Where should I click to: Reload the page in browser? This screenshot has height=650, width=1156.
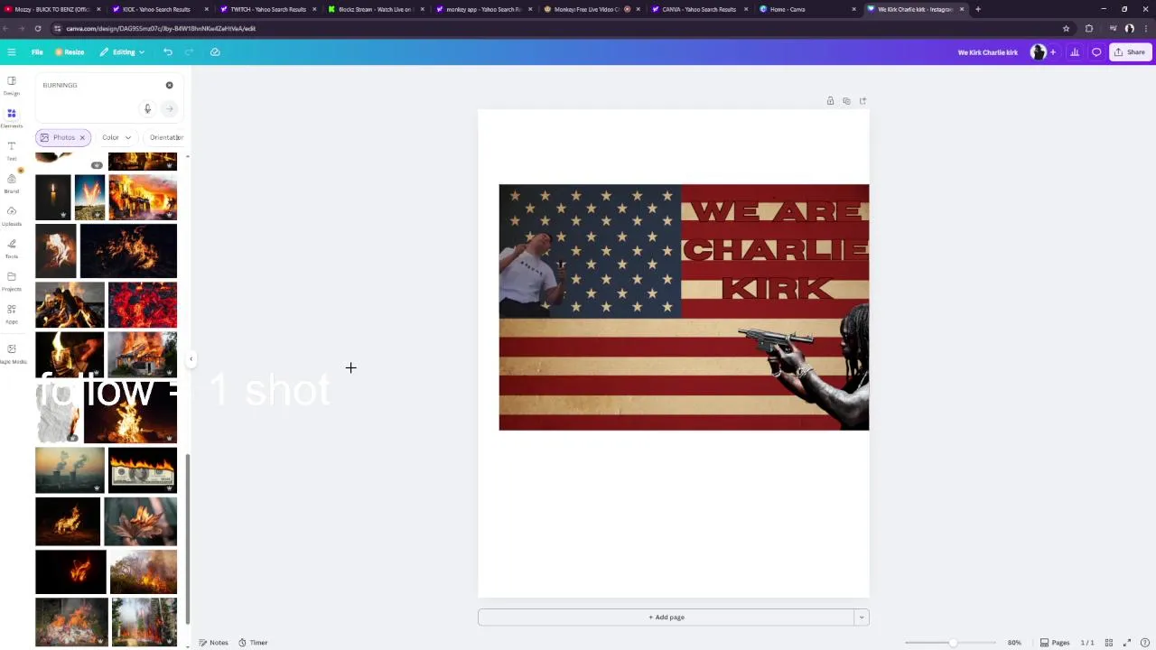38,29
